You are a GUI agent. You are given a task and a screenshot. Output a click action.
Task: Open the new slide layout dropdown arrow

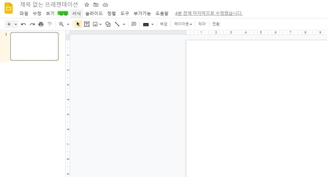tap(15, 24)
